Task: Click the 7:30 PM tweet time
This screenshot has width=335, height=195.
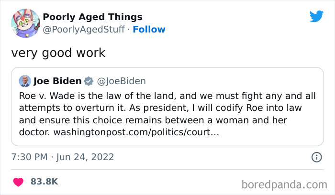Action: point(29,157)
